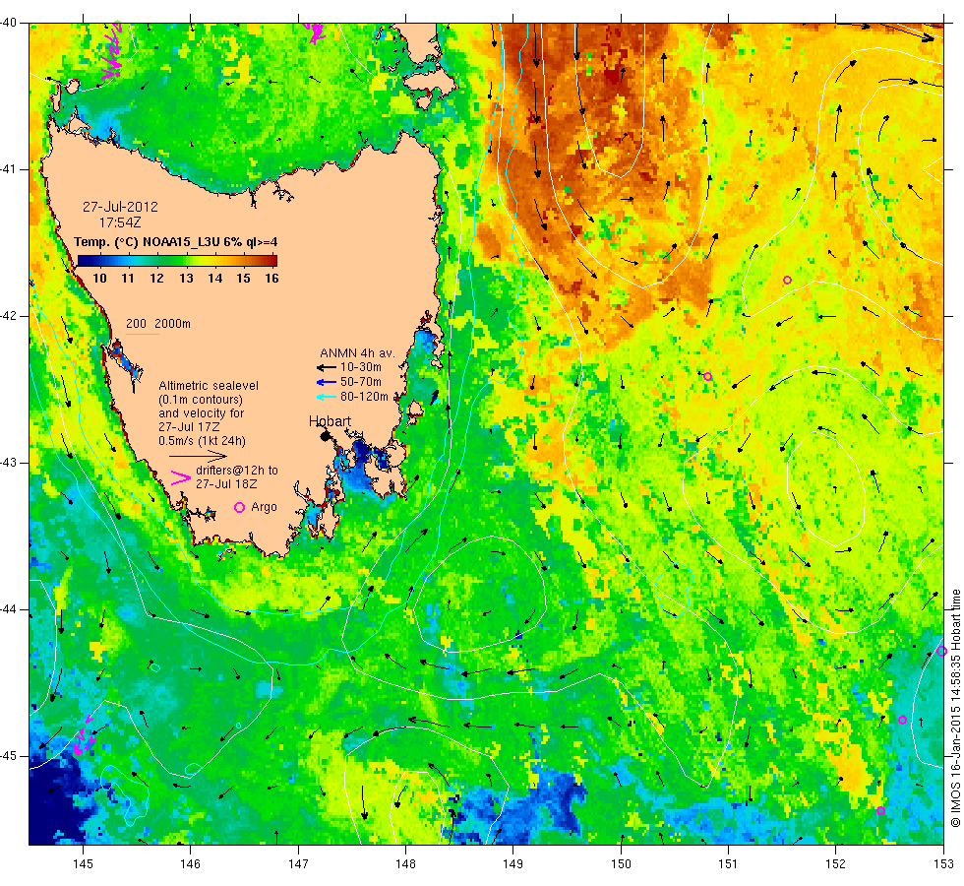Click the Altimetric sealevel legend text
Screen dimensions: 964x886
coord(209,386)
